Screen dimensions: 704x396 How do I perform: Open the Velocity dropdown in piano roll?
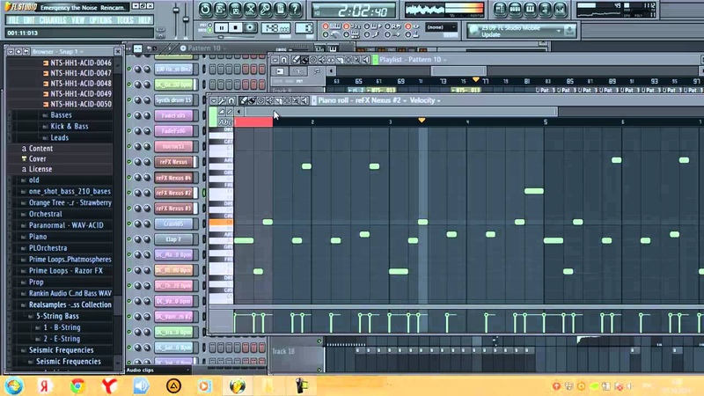[425, 100]
